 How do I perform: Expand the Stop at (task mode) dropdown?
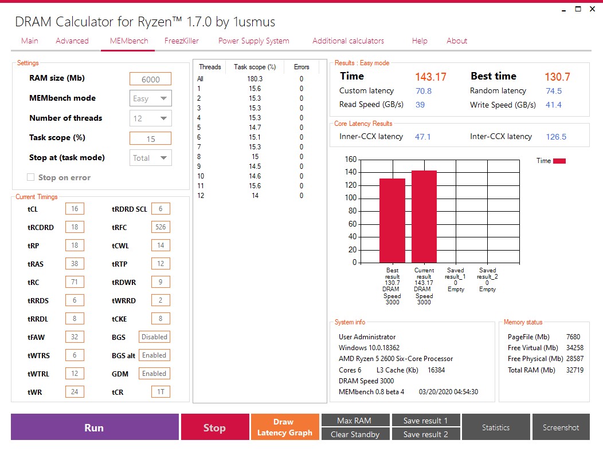click(150, 158)
